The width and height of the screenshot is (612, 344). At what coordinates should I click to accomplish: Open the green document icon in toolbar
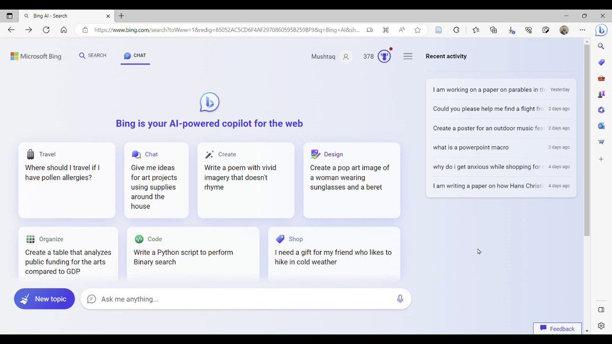click(438, 30)
